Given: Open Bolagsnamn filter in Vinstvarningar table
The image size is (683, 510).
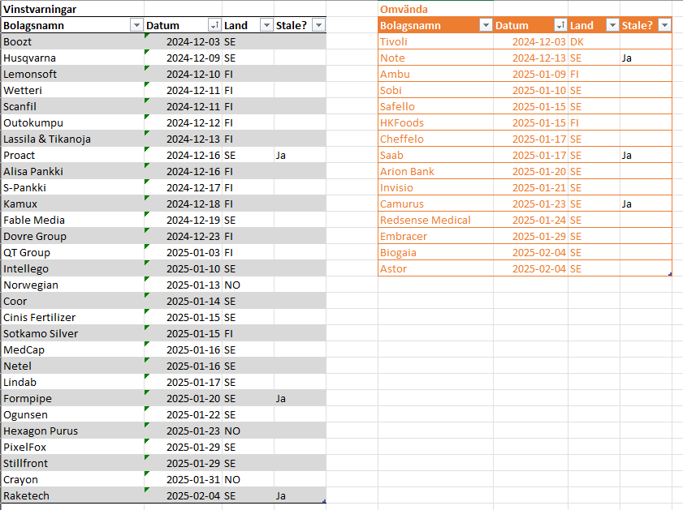Looking at the screenshot, I should point(136,25).
